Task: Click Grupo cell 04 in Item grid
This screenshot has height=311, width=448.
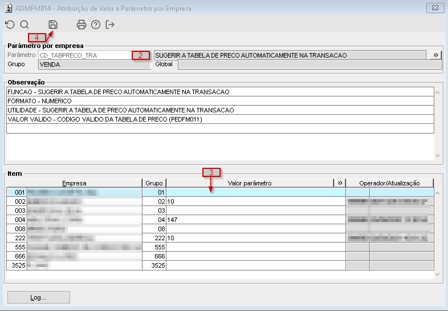Action: pos(154,220)
